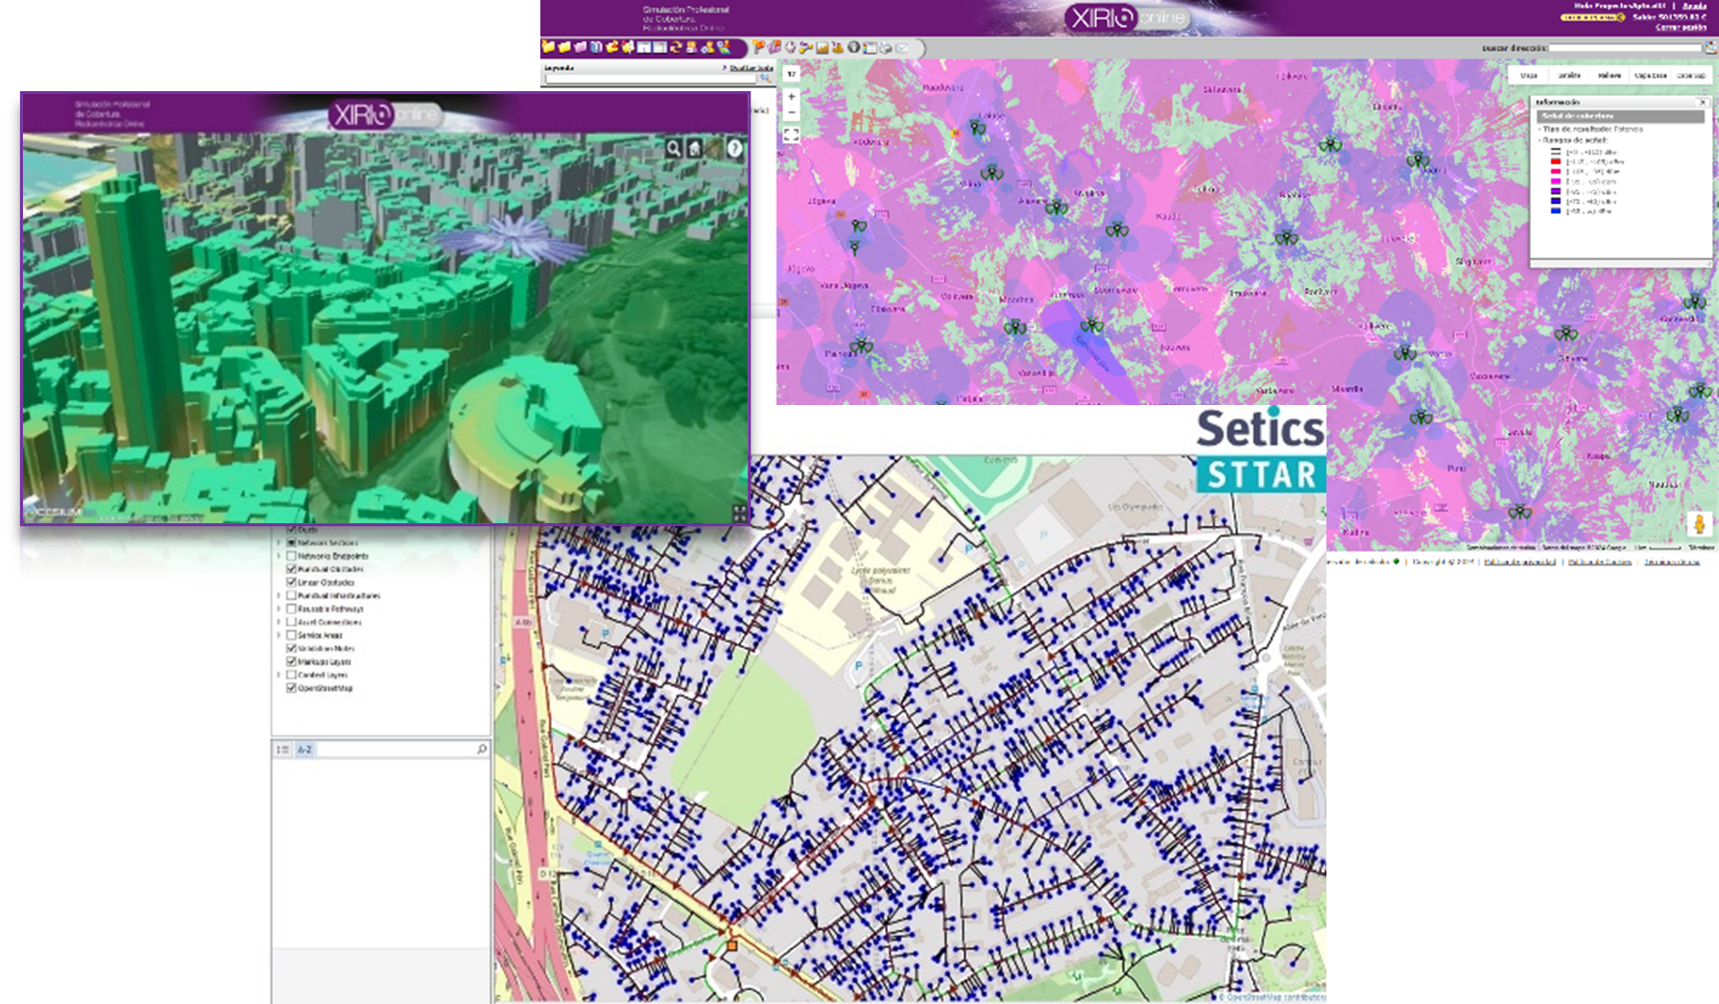Expand the Service Areas tree node
The image size is (1719, 1004).
(x=279, y=635)
